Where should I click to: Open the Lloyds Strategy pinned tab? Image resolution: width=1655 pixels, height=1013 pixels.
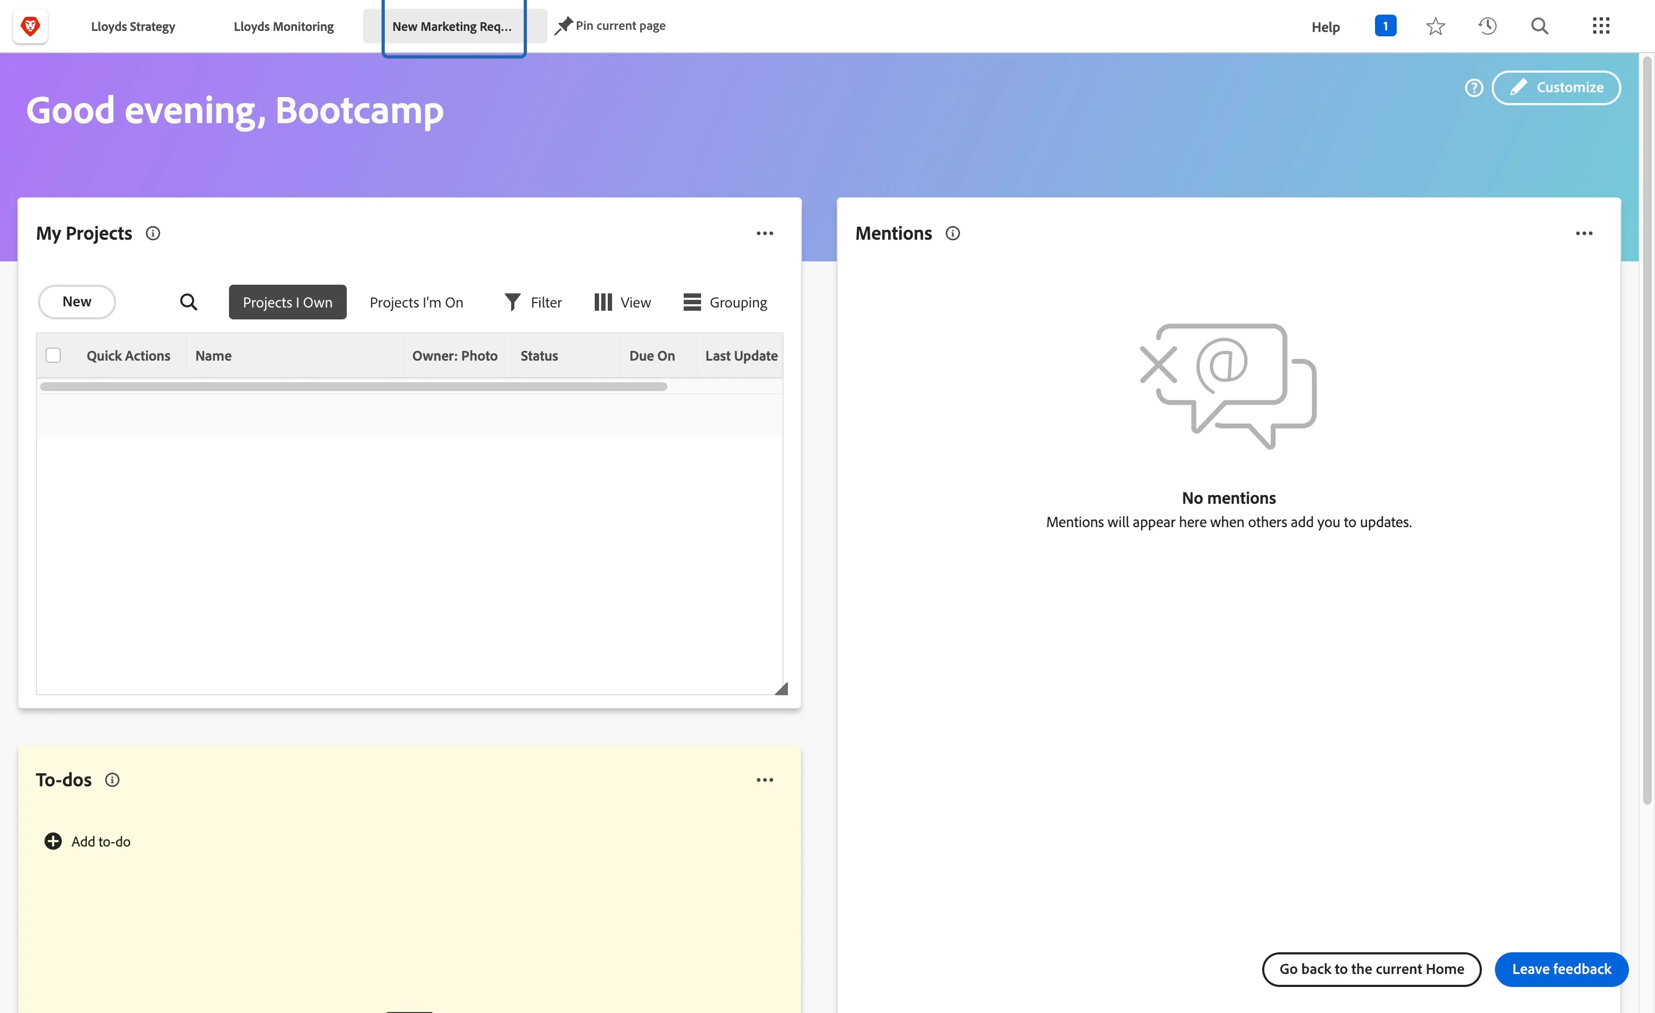pos(133,26)
